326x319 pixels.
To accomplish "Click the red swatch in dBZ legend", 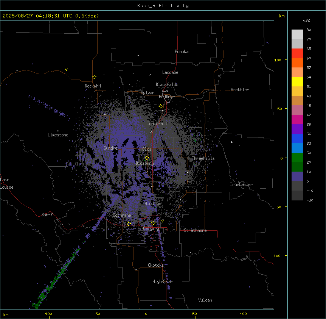I will point(297,53).
